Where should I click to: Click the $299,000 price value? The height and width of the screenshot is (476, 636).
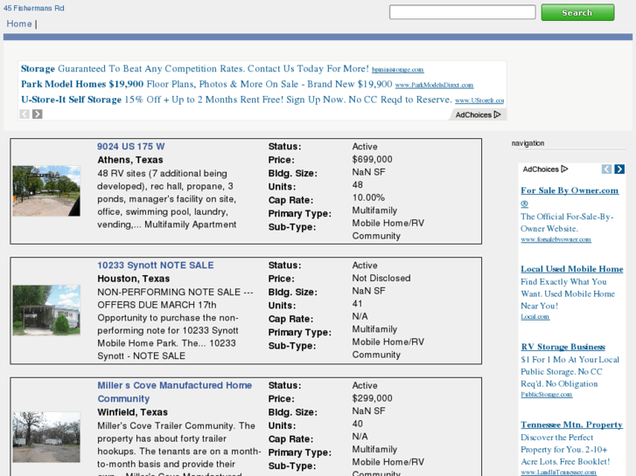372,398
